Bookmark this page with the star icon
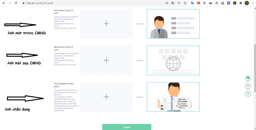Screen dimensions: 256x130 pos(185,3)
